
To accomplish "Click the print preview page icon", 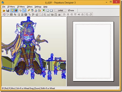I will [x=56, y=15].
